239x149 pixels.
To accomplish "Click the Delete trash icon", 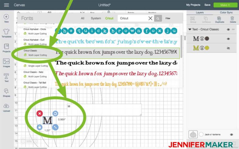I will tap(232, 20).
